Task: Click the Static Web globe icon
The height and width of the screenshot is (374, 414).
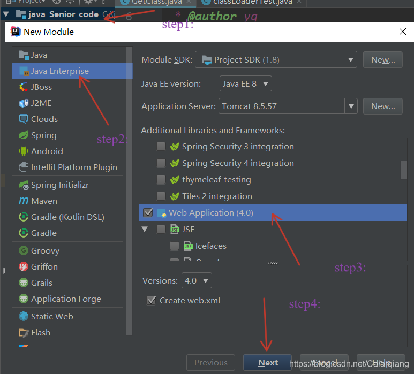Action: click(x=24, y=316)
